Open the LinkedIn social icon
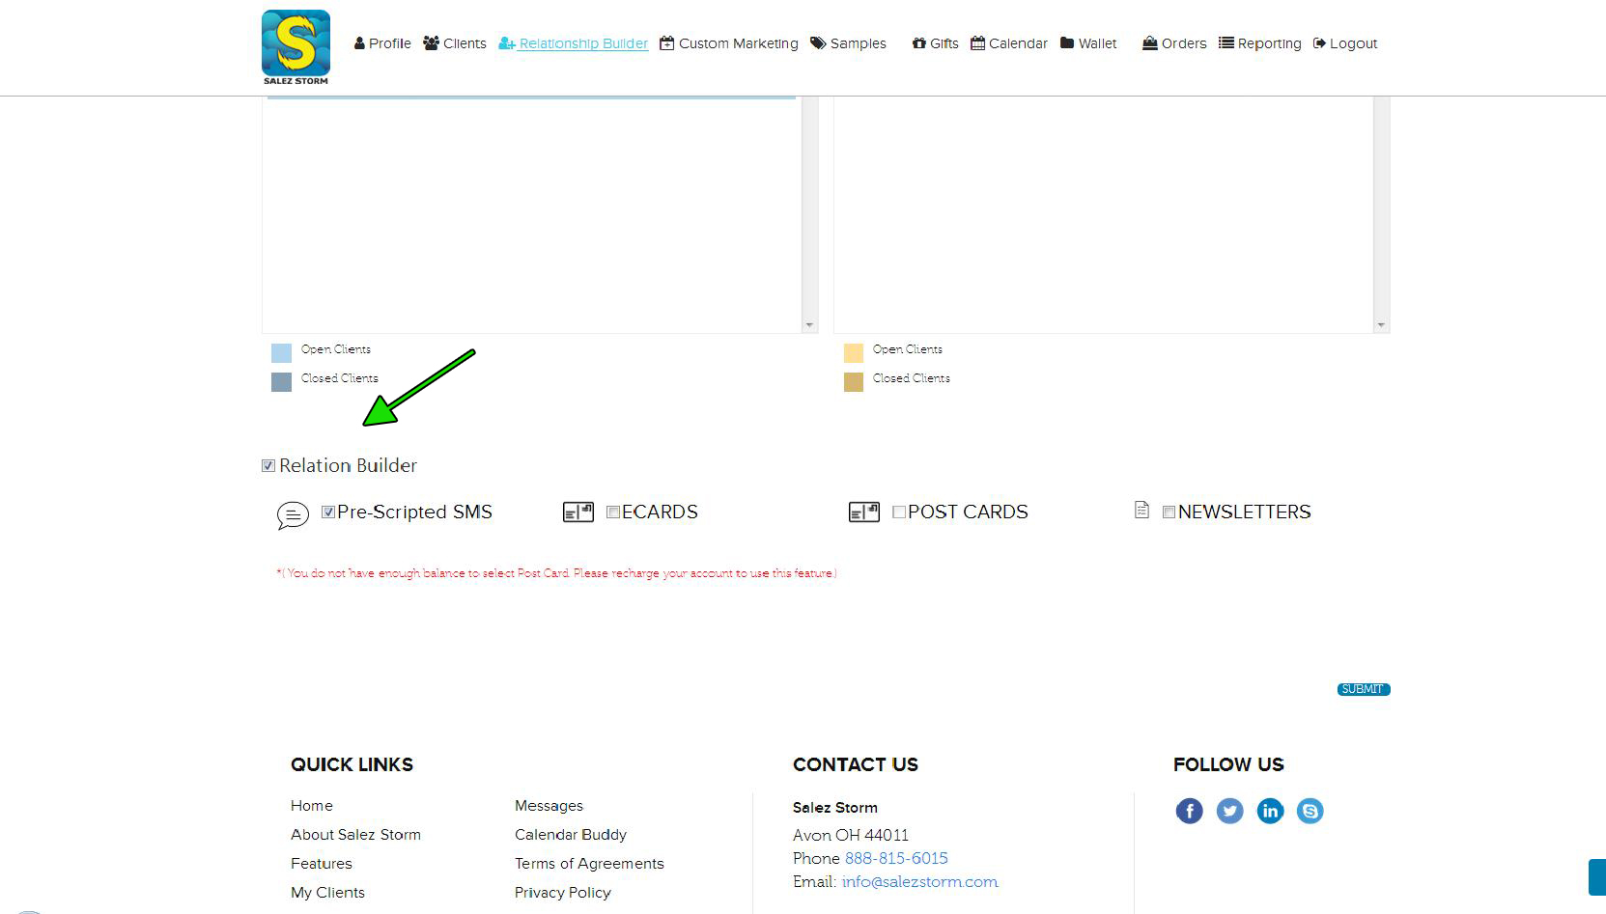Viewport: 1606px width, 914px height. (1270, 811)
